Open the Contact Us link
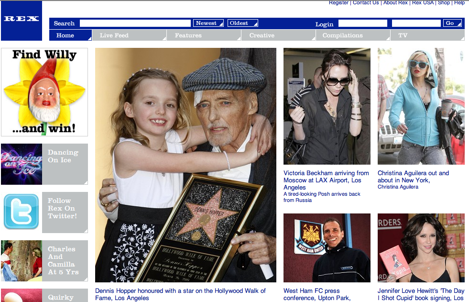 click(x=366, y=3)
